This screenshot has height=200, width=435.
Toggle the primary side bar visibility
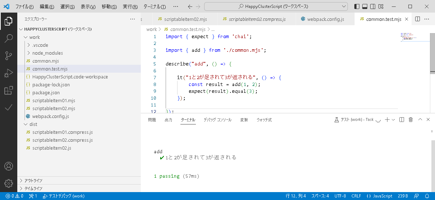[x=356, y=6]
